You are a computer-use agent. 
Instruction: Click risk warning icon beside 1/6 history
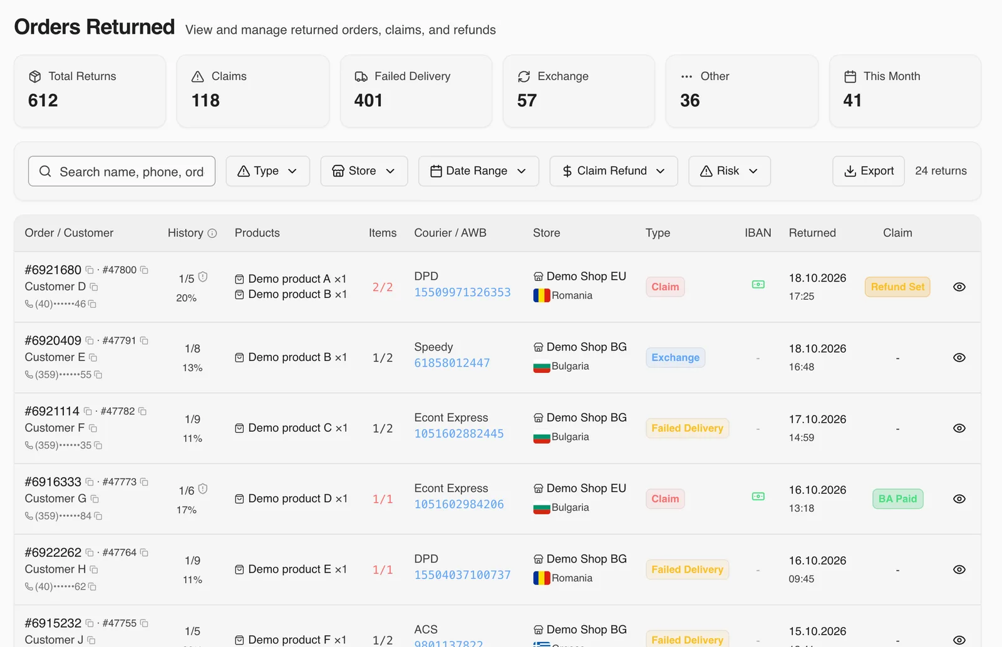pyautogui.click(x=203, y=489)
